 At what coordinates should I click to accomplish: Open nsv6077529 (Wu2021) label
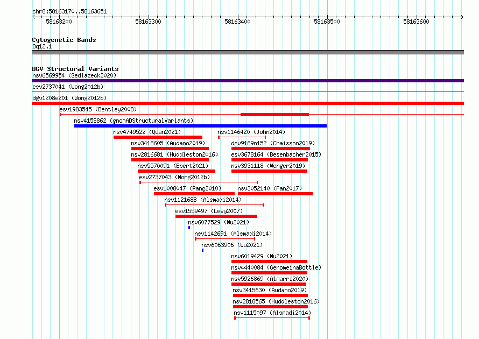tap(219, 222)
